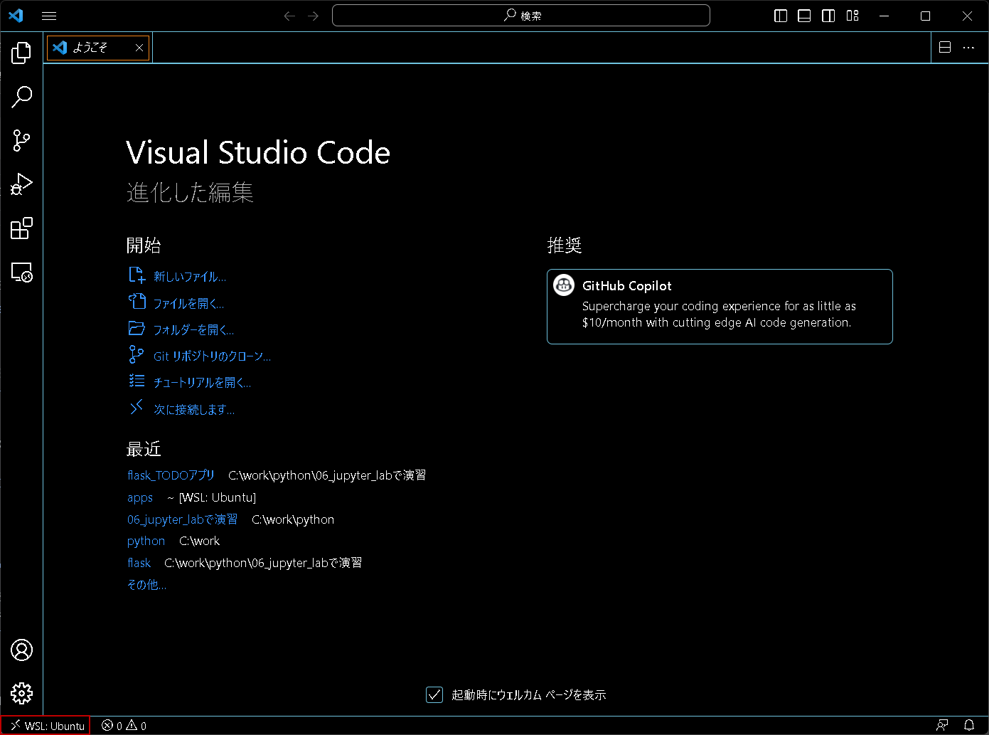Click the remote icon beside 次に接続します

[136, 408]
